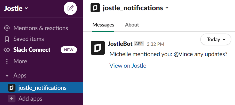235x105 pixels.
Task: Click the APP badge next to JostleBot
Action: [139, 44]
